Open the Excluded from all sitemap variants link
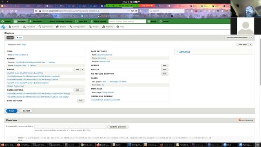261x147 pixels. click(x=106, y=100)
